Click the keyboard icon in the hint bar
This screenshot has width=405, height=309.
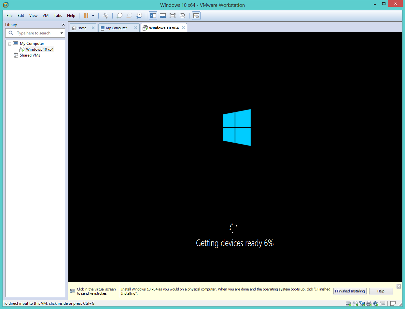[x=73, y=291]
